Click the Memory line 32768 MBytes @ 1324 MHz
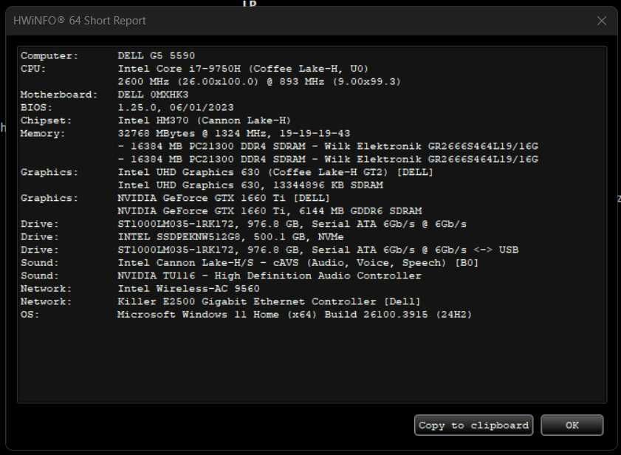Screen dimensions: 621x455 coord(233,134)
